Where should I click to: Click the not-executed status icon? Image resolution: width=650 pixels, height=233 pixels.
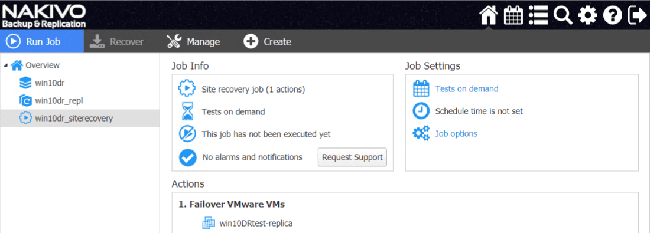pyautogui.click(x=187, y=134)
